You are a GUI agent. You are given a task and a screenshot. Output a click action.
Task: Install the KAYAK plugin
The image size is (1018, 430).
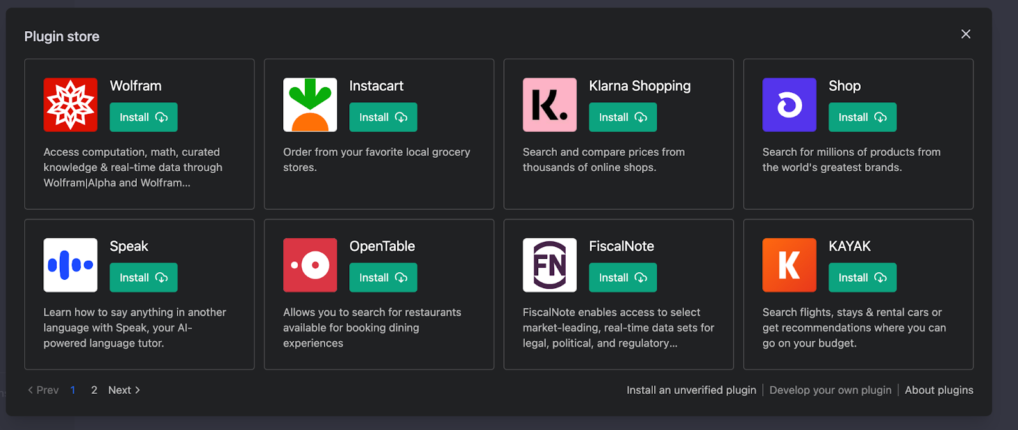point(863,277)
